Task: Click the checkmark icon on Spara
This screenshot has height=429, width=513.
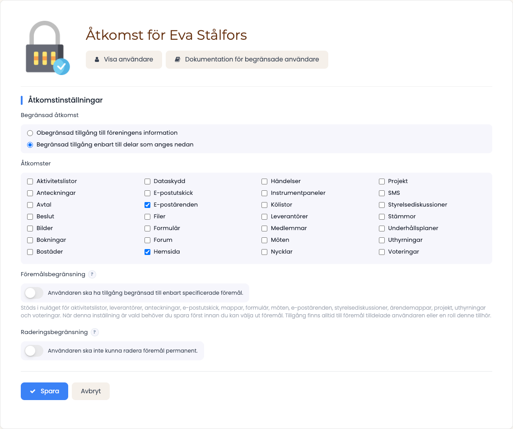Action: [x=33, y=391]
